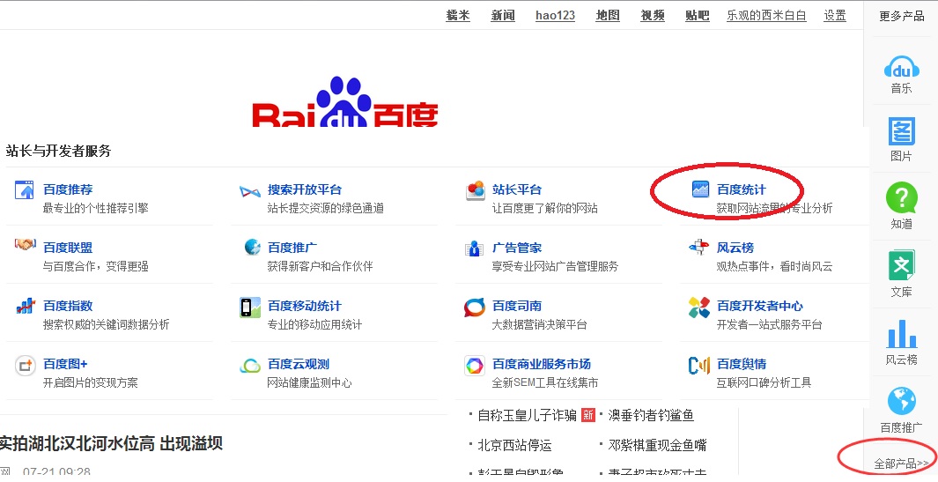Expand 全部产品>> link

tap(901, 463)
